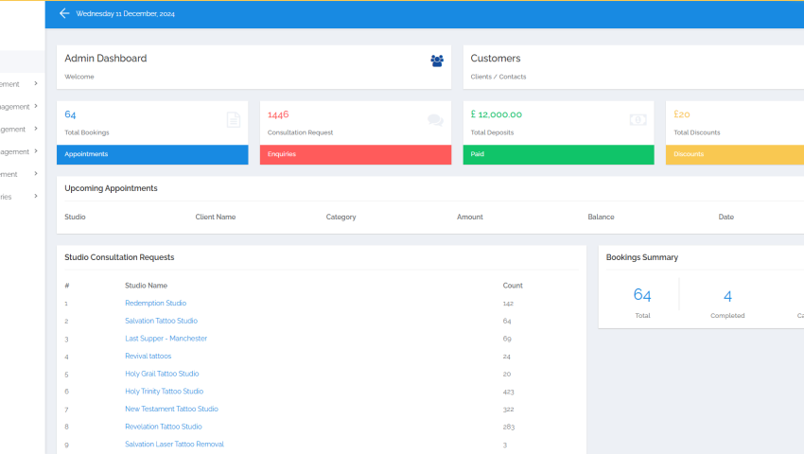The width and height of the screenshot is (804, 454).
Task: Open New Testament Tattoo Studio link
Action: 171,410
